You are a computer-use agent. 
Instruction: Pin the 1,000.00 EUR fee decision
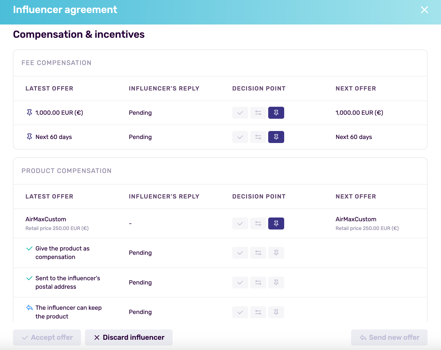276,113
